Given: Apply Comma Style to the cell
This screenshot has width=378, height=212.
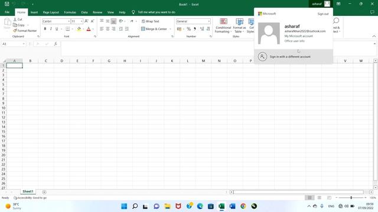Looking at the screenshot, I should click(x=195, y=29).
